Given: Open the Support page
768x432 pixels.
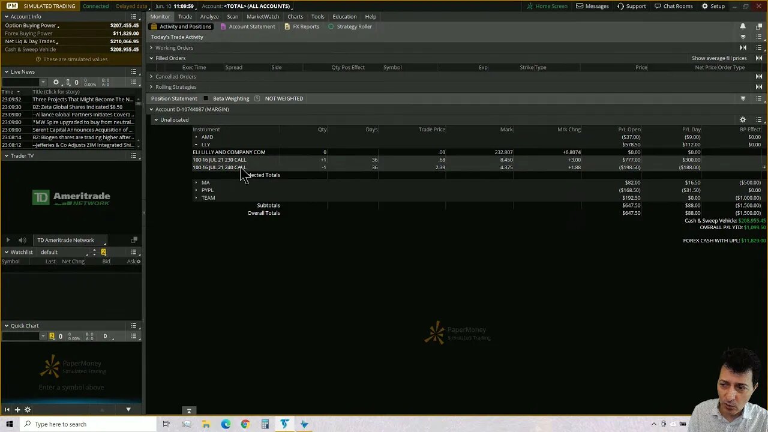Looking at the screenshot, I should pos(631,6).
